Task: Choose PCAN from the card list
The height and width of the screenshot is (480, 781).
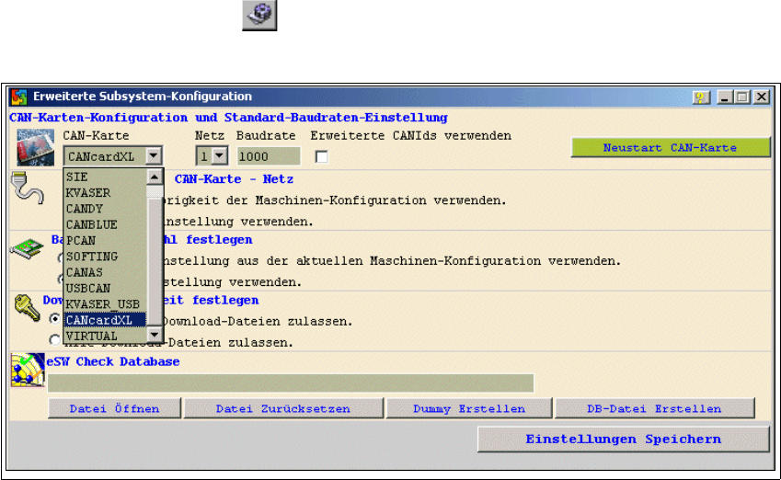Action: [x=105, y=241]
